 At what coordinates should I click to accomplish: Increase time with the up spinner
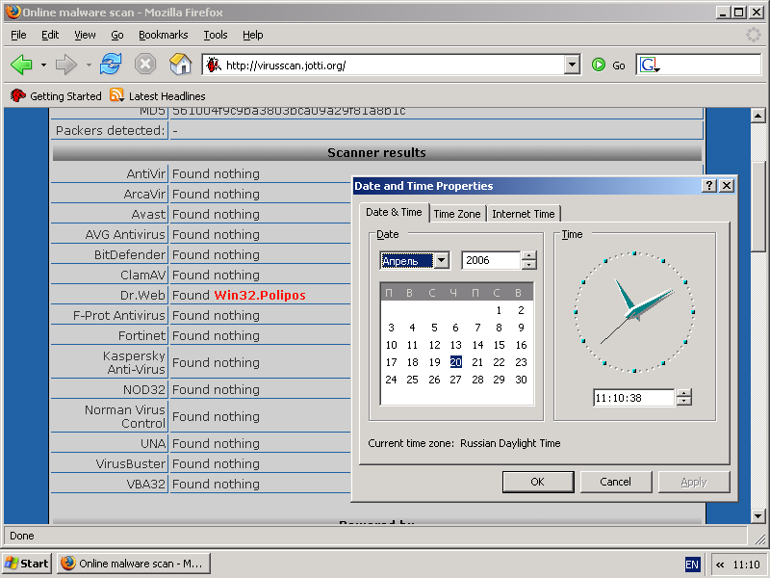[x=683, y=393]
